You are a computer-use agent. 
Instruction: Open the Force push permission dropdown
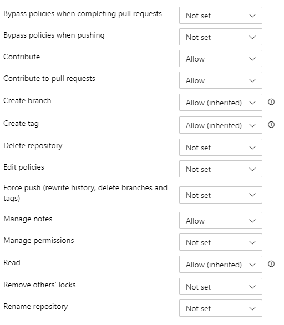click(x=221, y=195)
